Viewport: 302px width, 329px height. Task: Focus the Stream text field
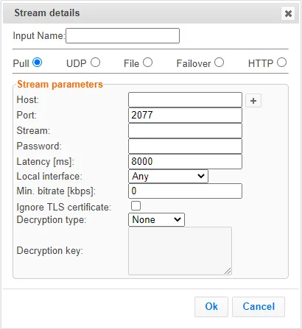pyautogui.click(x=185, y=130)
